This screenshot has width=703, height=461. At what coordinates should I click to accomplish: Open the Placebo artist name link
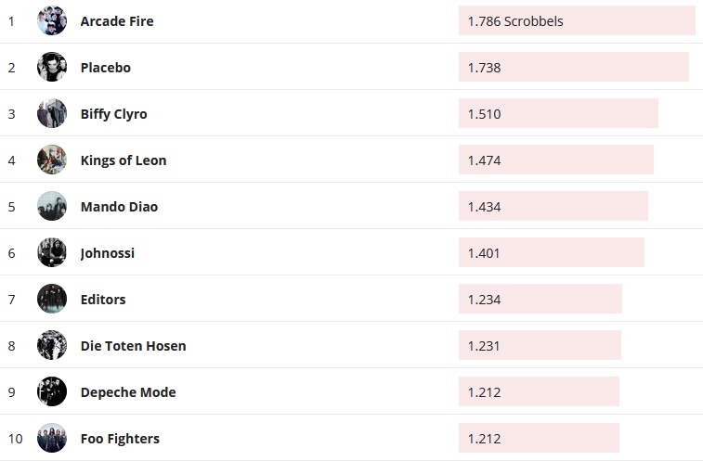point(106,68)
